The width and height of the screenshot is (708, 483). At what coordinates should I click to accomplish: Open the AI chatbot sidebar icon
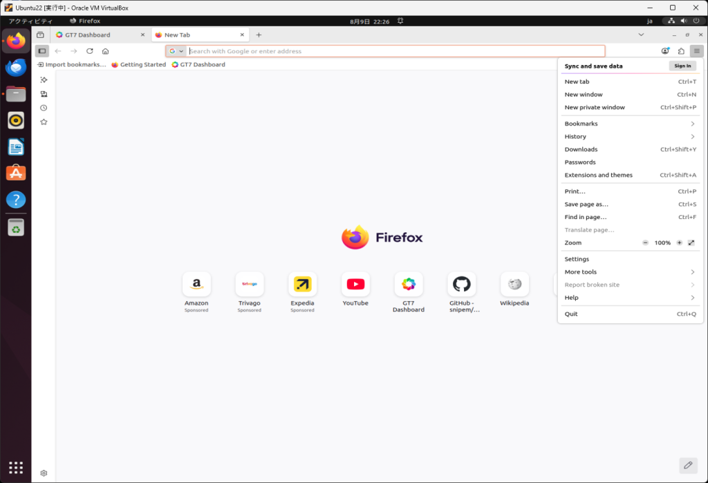pyautogui.click(x=44, y=80)
